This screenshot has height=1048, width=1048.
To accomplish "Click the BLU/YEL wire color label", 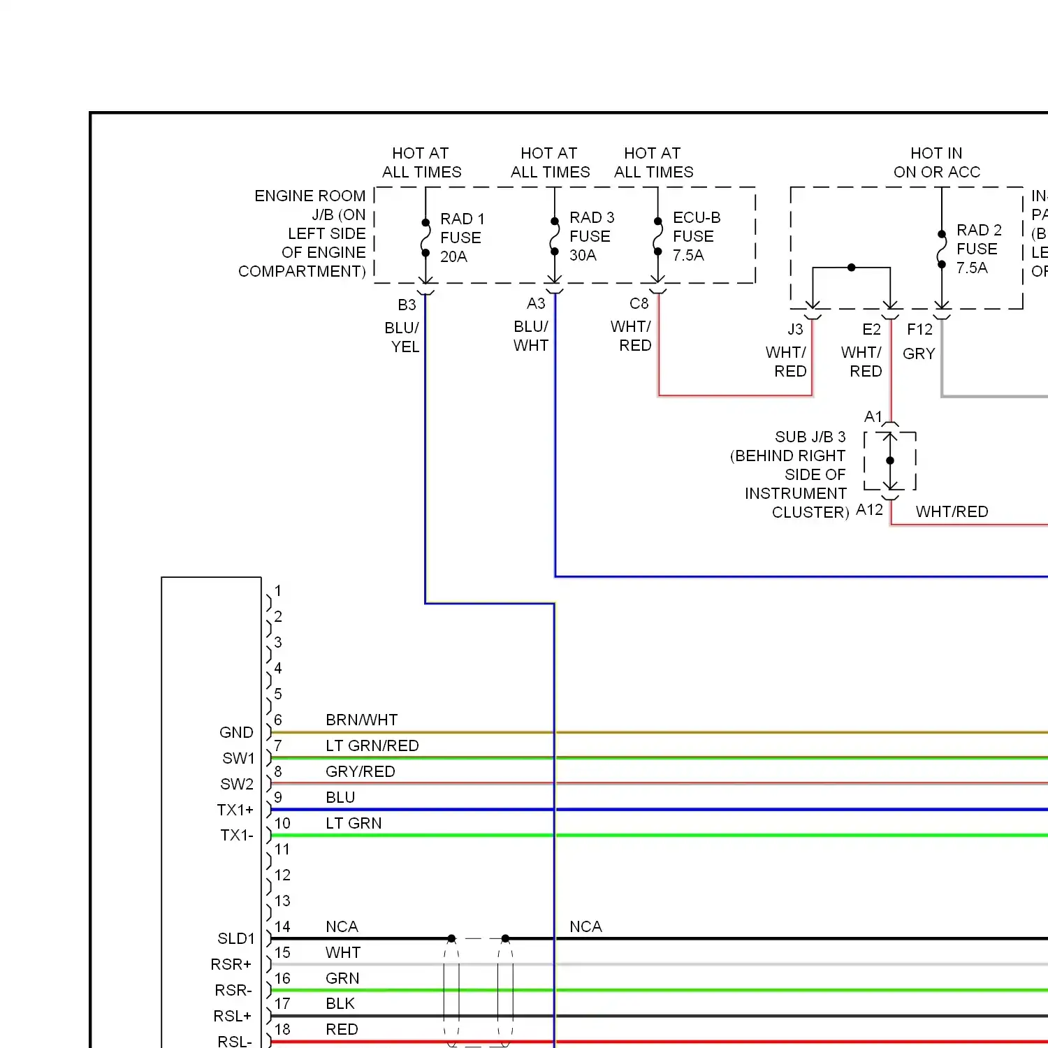I will 402,337.
